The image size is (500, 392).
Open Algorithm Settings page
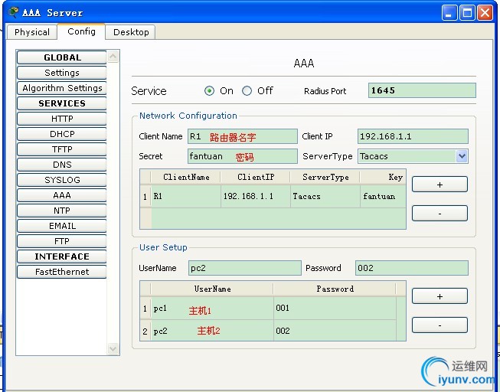62,88
